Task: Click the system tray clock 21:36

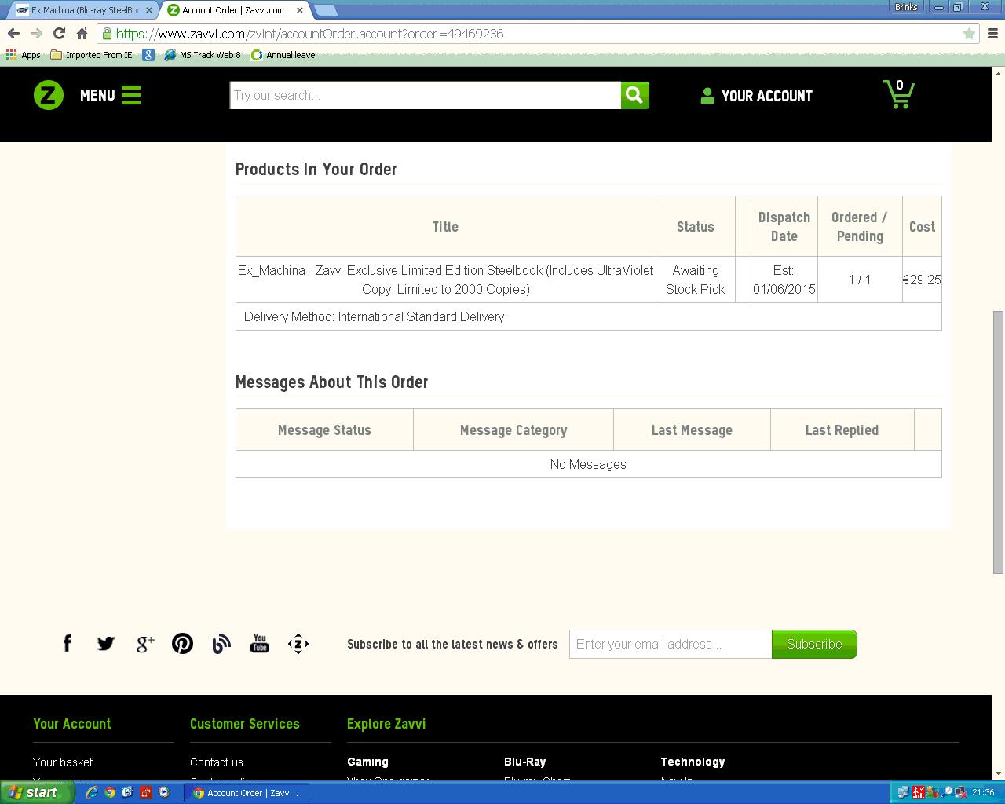Action: [x=983, y=792]
